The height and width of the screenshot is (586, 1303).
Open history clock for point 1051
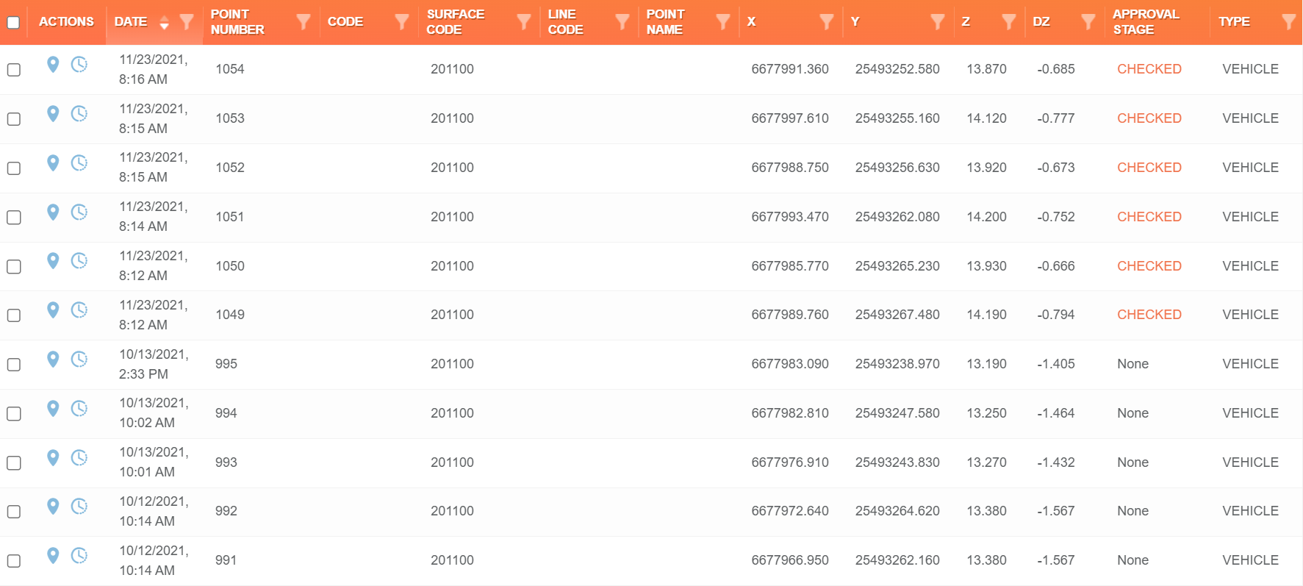tap(79, 212)
